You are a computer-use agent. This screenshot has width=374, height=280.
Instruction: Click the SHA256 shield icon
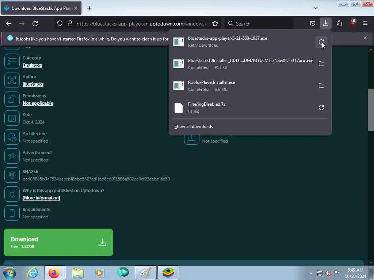point(12,175)
